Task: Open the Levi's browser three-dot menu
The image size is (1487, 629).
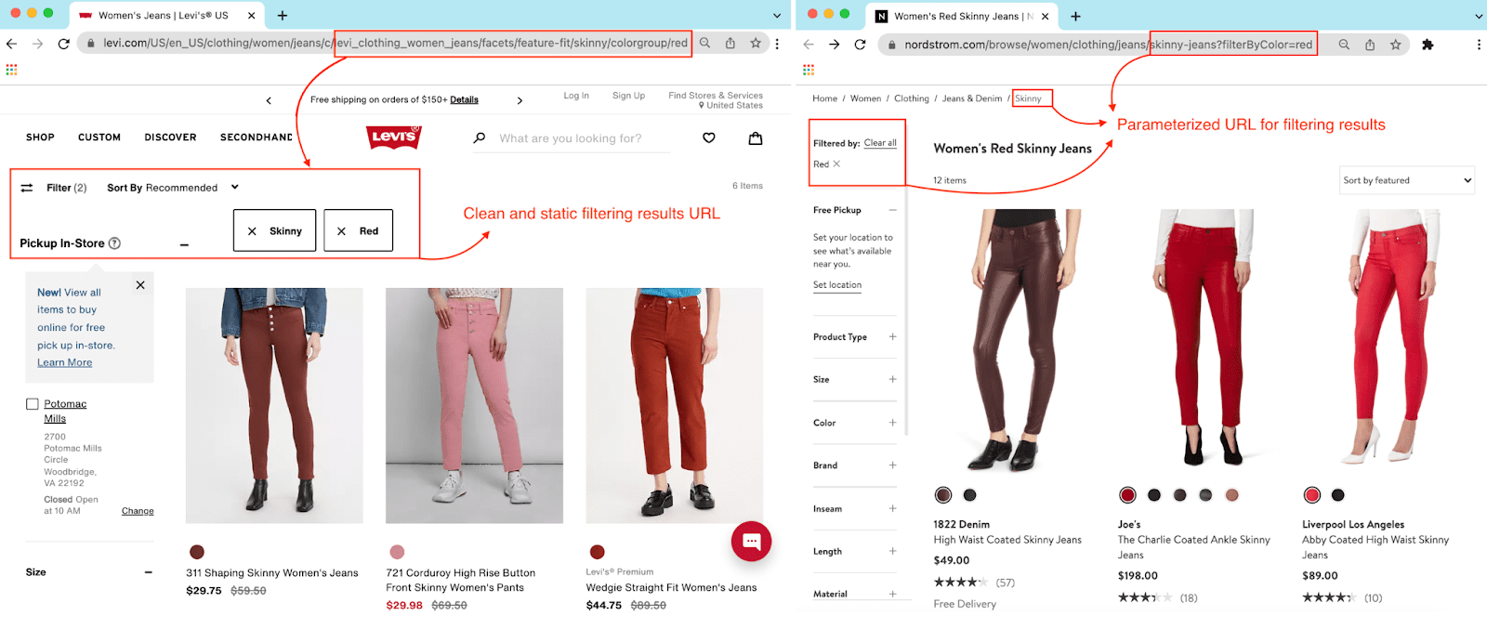Action: click(x=777, y=44)
